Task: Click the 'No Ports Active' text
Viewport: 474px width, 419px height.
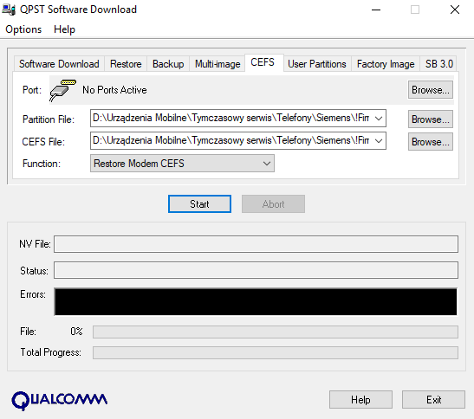Action: [114, 90]
